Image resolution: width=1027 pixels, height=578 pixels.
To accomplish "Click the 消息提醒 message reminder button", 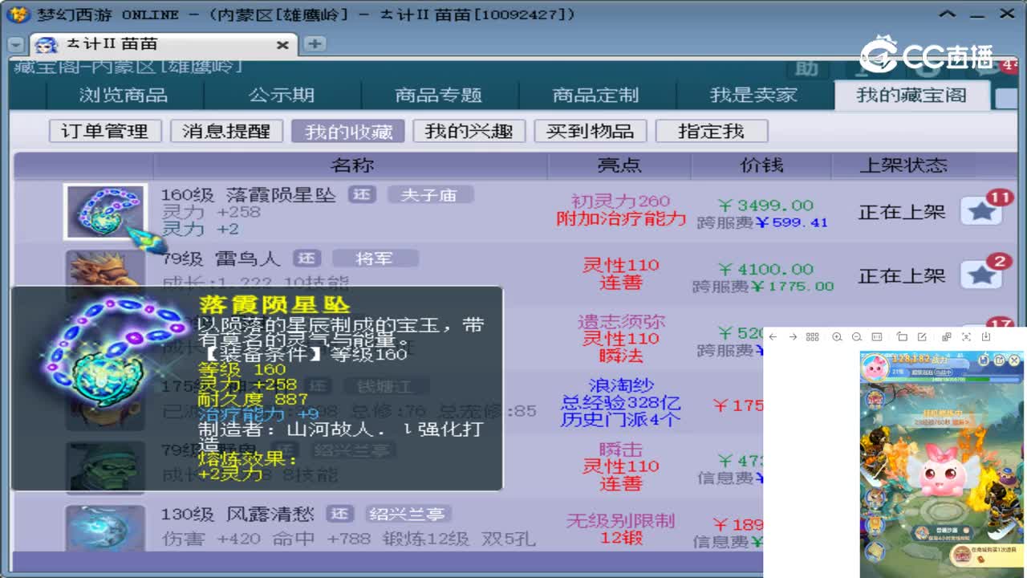I will pyautogui.click(x=225, y=130).
